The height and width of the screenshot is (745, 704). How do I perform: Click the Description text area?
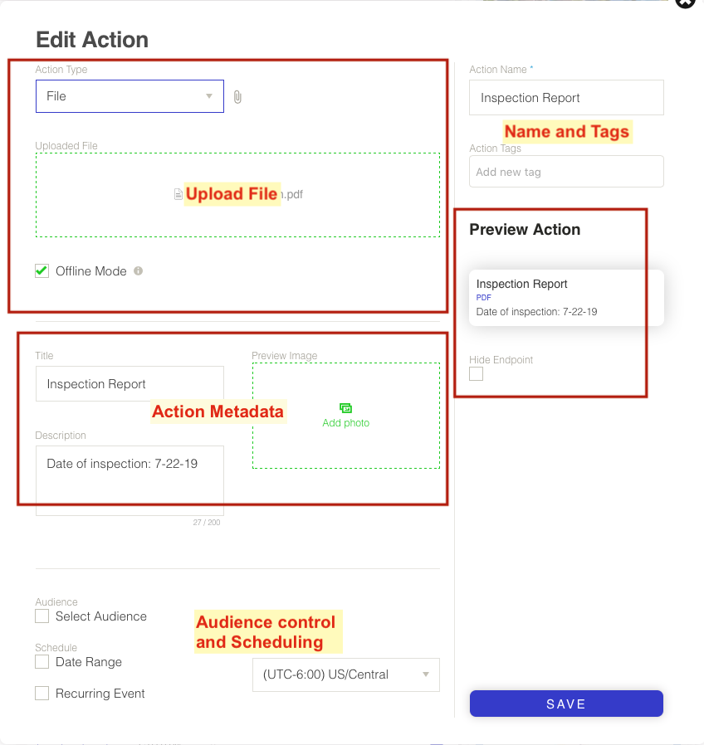[130, 480]
